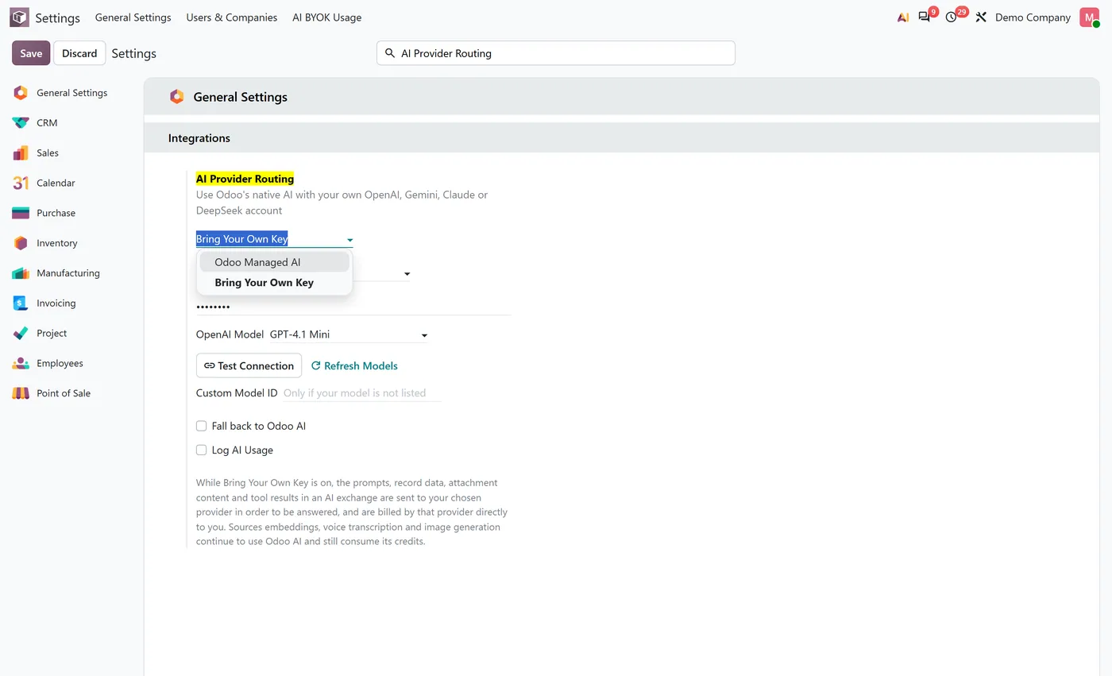This screenshot has height=676, width=1112.
Task: Click the General Settings sidebar icon
Action: pyautogui.click(x=21, y=93)
